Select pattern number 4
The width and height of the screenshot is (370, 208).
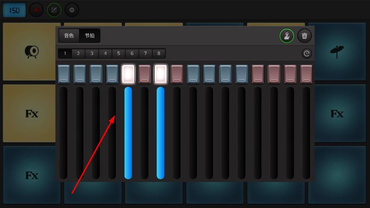coord(105,53)
